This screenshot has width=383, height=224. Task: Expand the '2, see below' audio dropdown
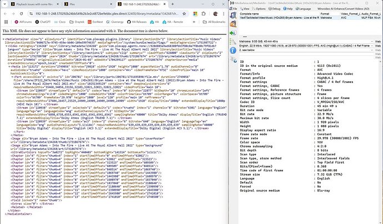372,50
